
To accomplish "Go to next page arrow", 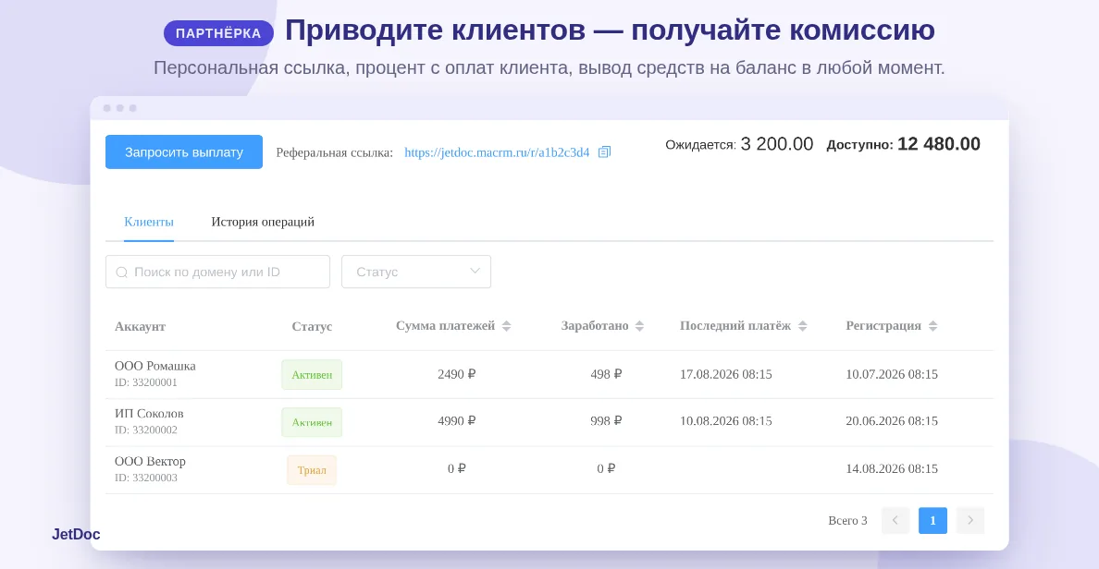I will click(x=970, y=520).
